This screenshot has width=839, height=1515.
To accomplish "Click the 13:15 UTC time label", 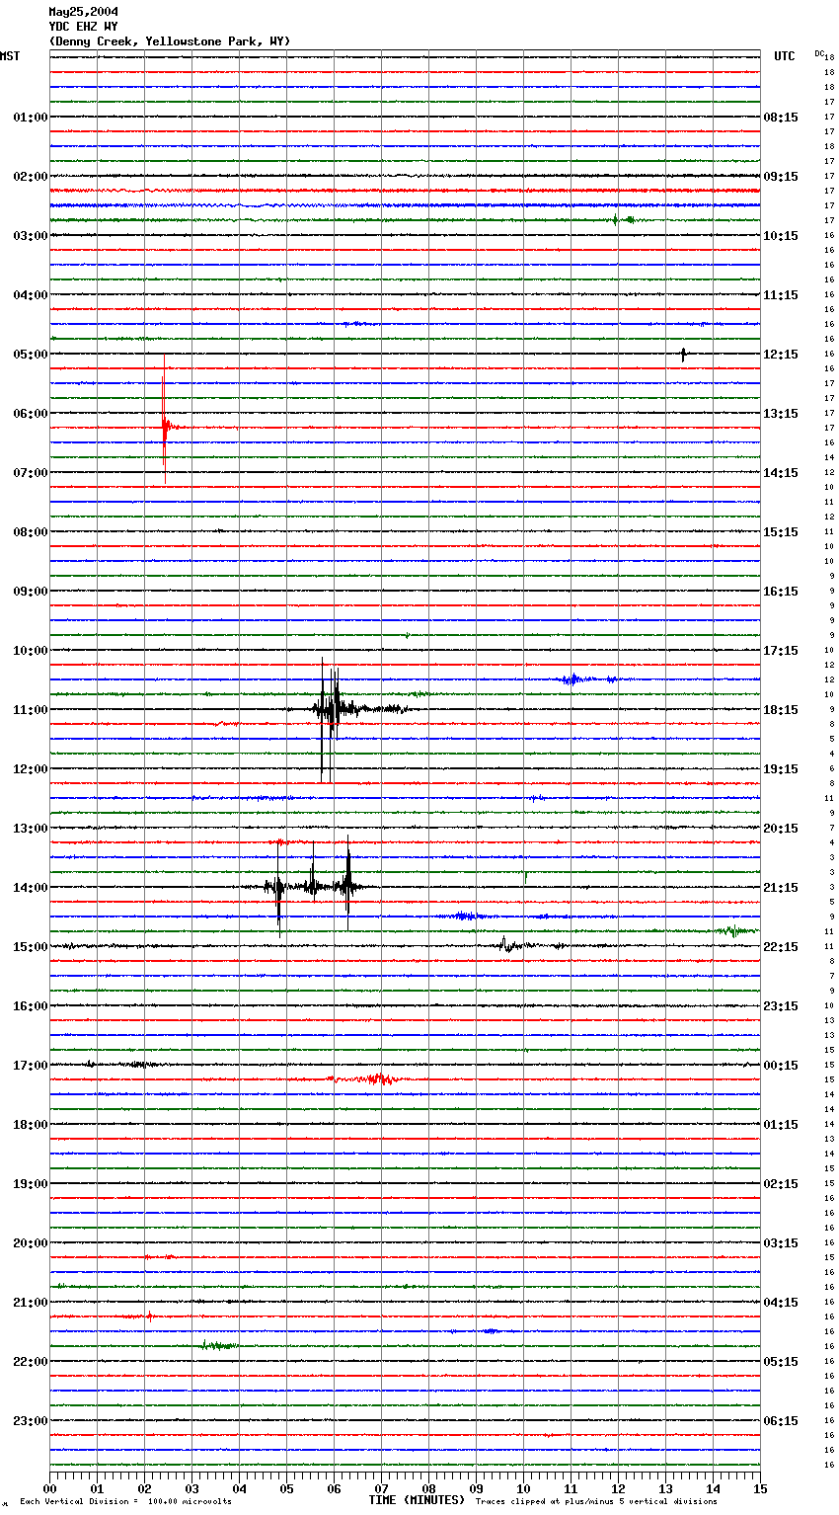I will tap(781, 414).
